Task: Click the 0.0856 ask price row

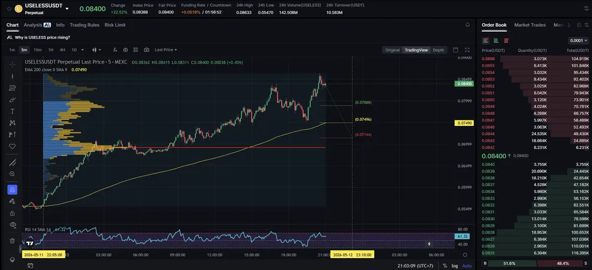Action: click(535, 59)
